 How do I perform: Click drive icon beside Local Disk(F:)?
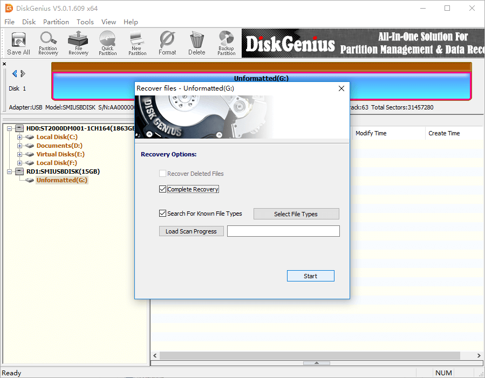30,163
